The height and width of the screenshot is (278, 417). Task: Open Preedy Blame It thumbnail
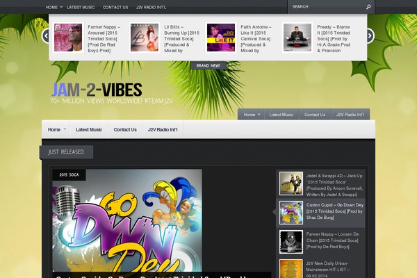[x=297, y=38]
